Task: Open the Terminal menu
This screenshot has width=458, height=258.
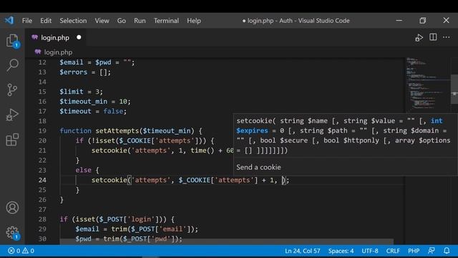Action: [166, 21]
